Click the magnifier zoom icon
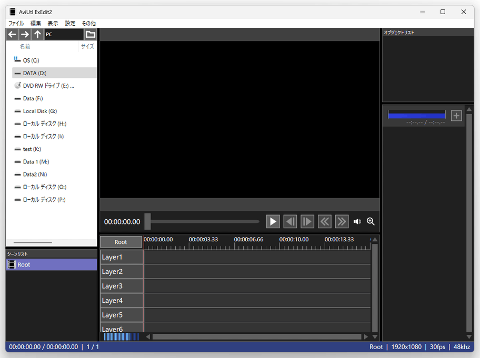Image resolution: width=480 pixels, height=358 pixels. [371, 221]
